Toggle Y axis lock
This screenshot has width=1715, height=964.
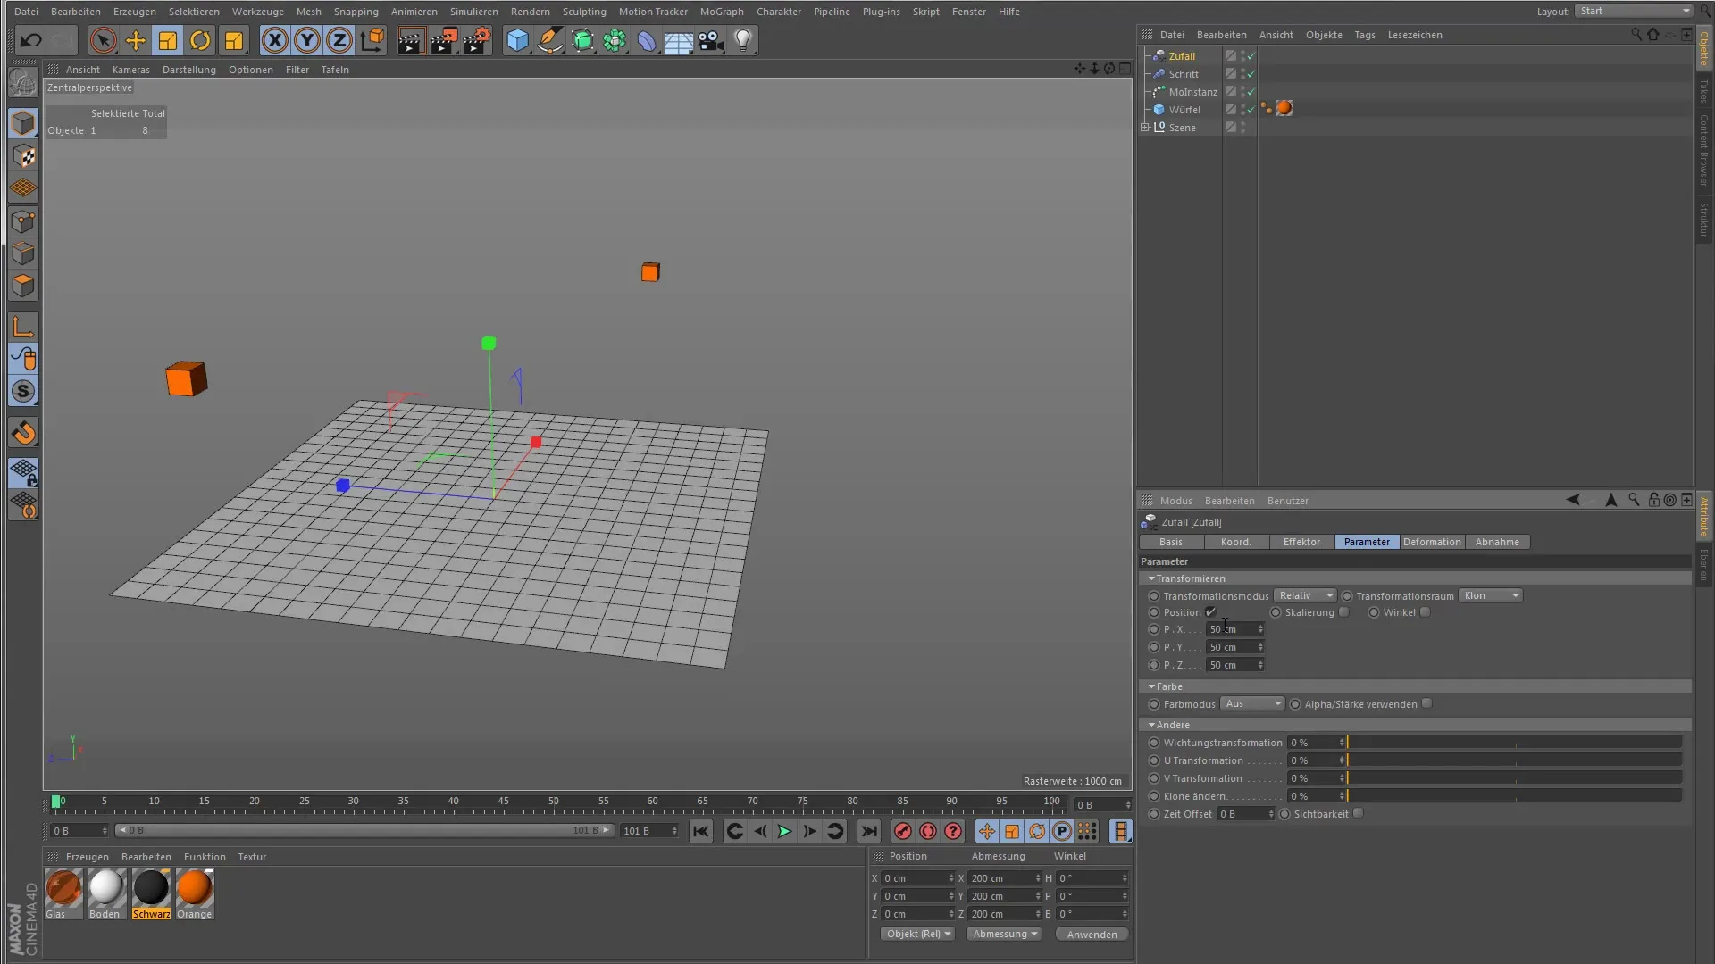pos(307,40)
